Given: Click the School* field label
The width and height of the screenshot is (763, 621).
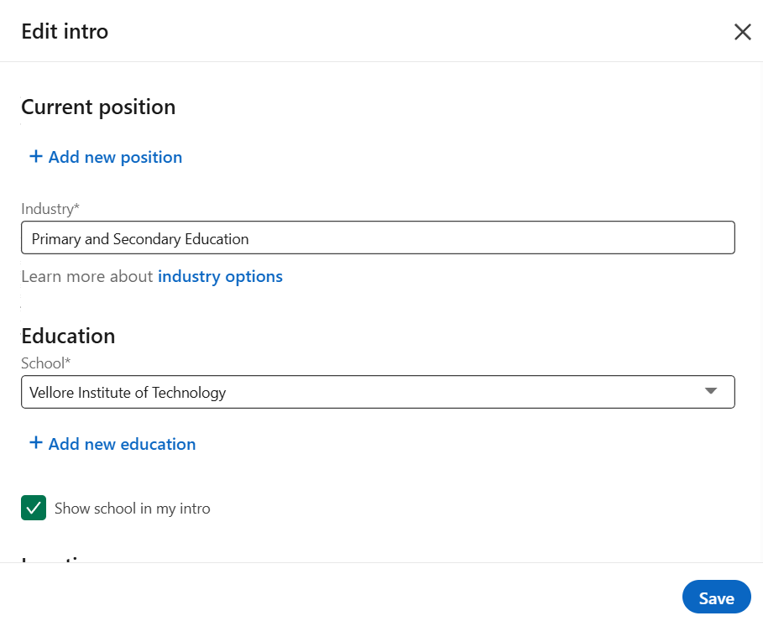Looking at the screenshot, I should point(45,363).
